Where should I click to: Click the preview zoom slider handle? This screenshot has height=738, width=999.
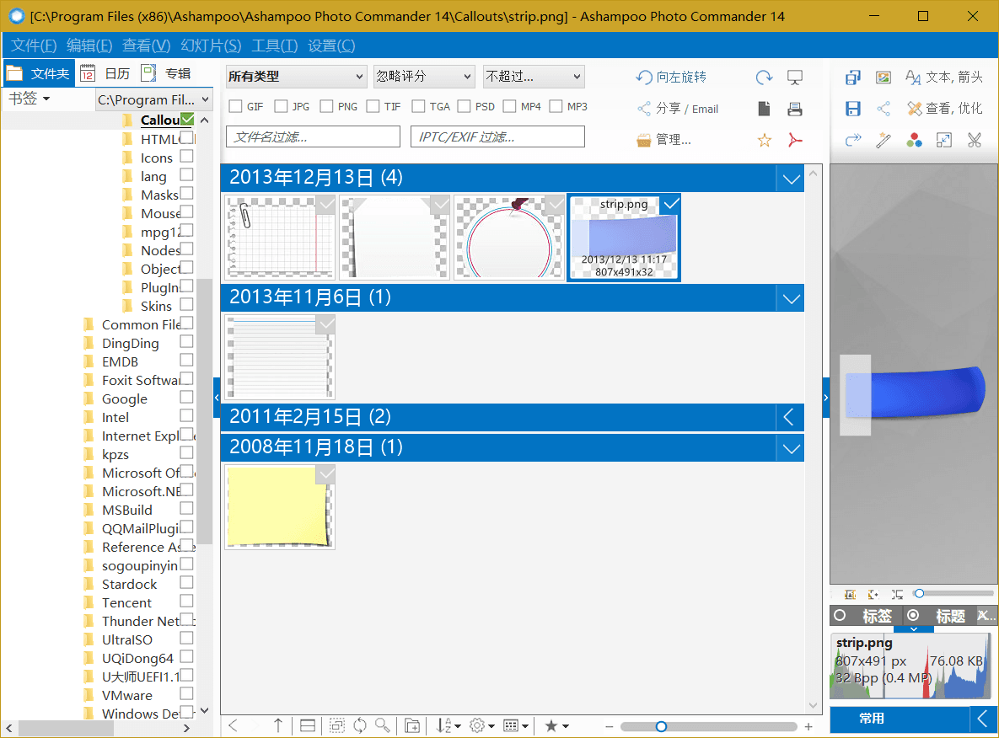coord(920,593)
